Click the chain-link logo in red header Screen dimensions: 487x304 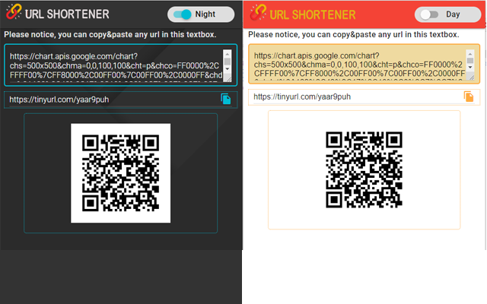click(259, 12)
